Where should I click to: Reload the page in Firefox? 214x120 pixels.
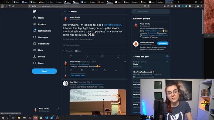pos(10,6)
